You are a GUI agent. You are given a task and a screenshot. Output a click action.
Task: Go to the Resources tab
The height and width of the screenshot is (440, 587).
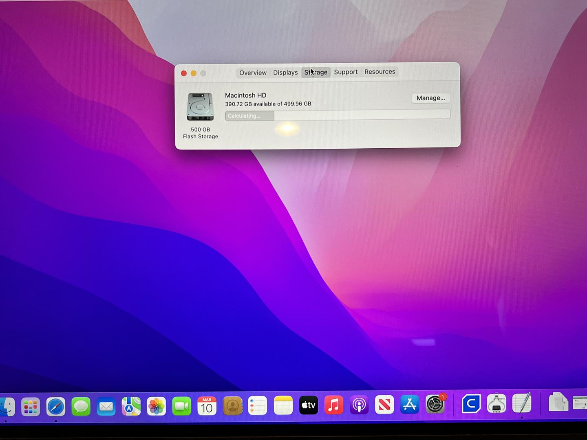point(380,72)
